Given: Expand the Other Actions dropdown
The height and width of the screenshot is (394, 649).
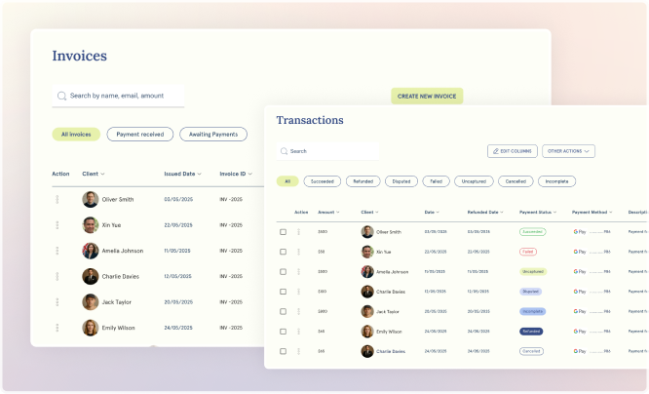Looking at the screenshot, I should tap(568, 151).
